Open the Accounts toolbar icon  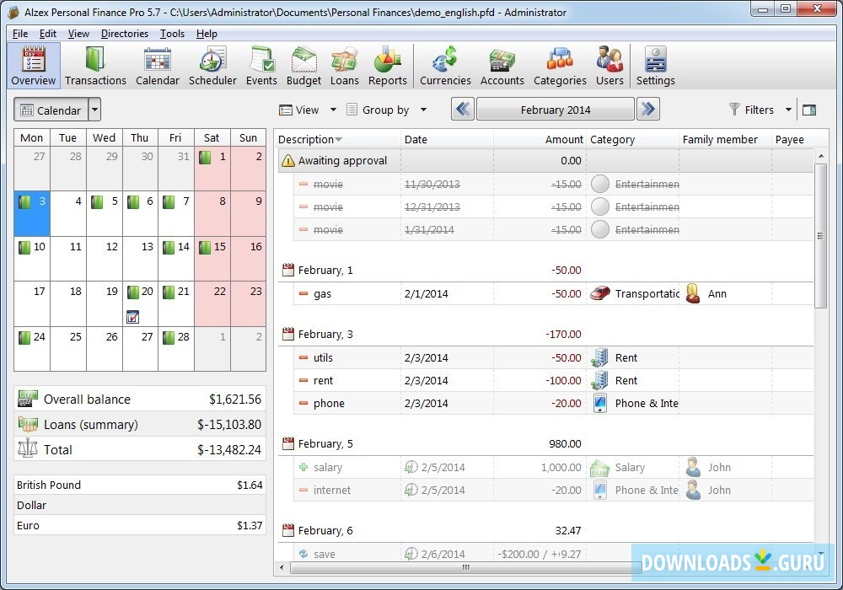502,66
